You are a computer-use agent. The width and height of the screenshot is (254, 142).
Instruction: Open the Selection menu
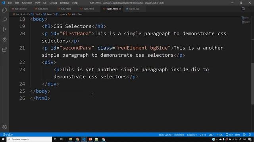pyautogui.click(x=27, y=3)
